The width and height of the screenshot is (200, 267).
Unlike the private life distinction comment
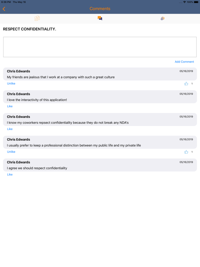[x=11, y=152]
